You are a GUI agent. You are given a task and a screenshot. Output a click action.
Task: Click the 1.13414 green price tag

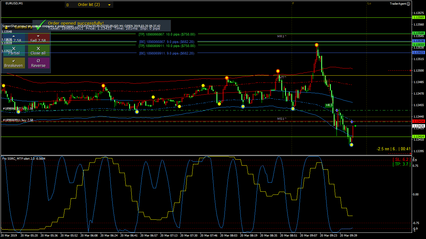[x=419, y=137]
